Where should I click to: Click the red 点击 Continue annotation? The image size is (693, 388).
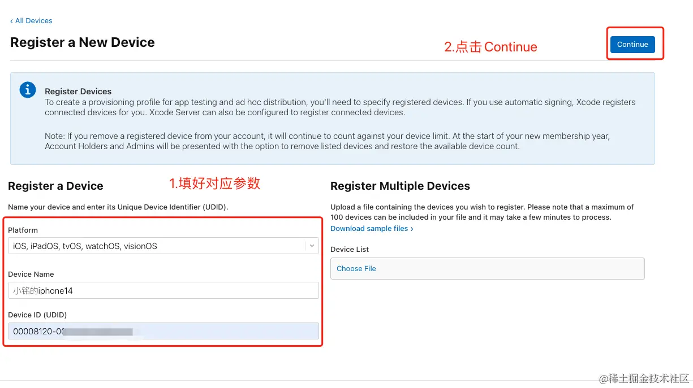pyautogui.click(x=490, y=47)
